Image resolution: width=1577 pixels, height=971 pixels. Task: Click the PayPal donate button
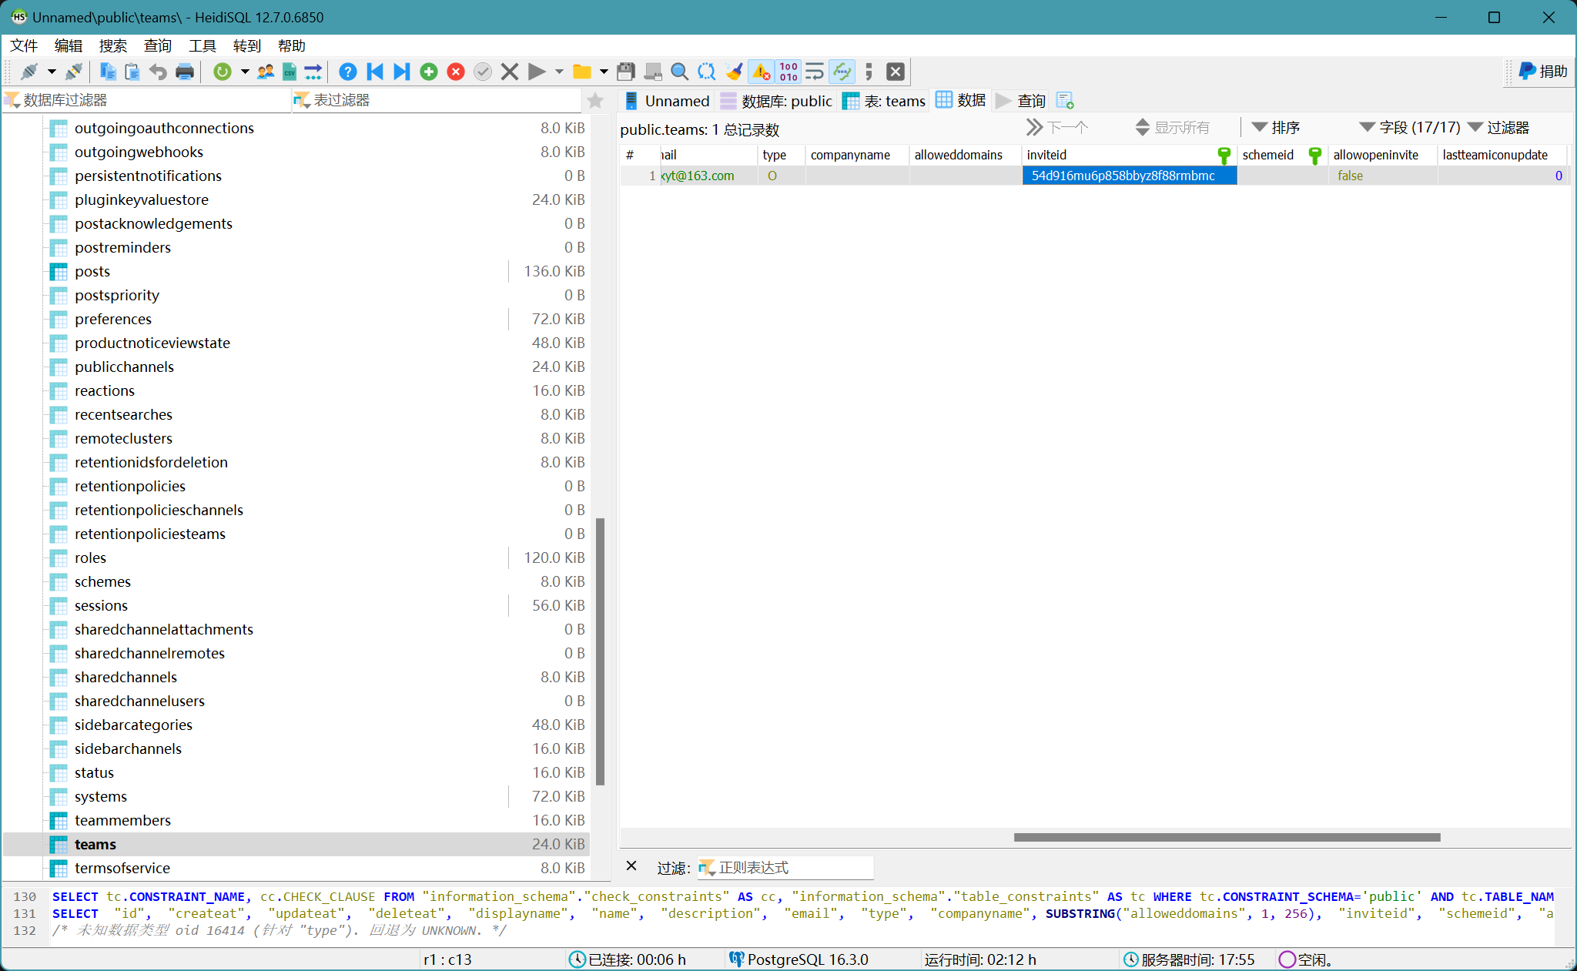click(x=1542, y=72)
